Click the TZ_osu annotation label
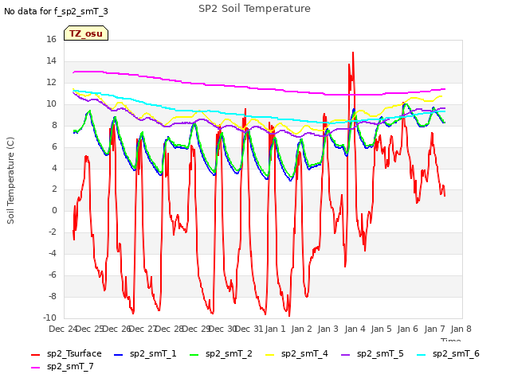 coord(86,33)
